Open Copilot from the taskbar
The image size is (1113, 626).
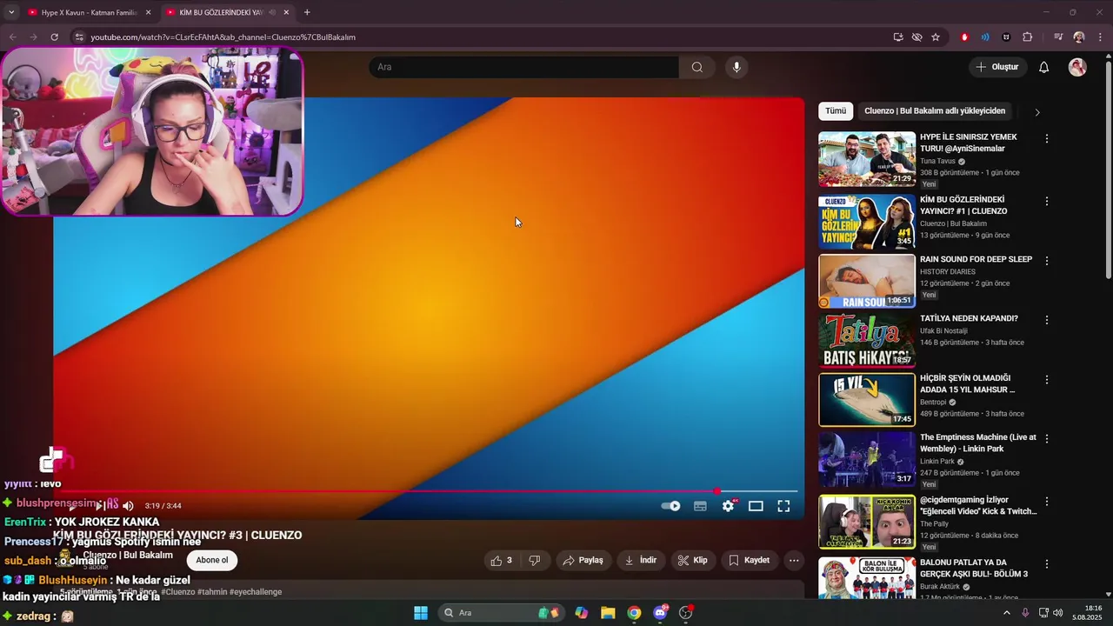[582, 613]
